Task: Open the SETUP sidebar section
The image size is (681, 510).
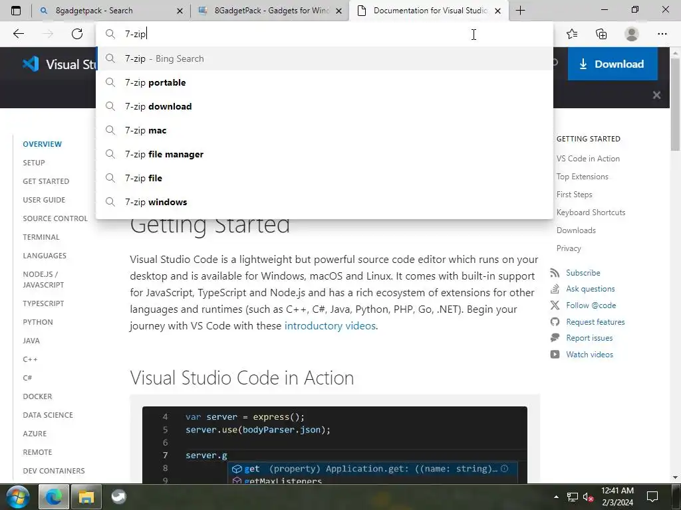Action: 34,163
